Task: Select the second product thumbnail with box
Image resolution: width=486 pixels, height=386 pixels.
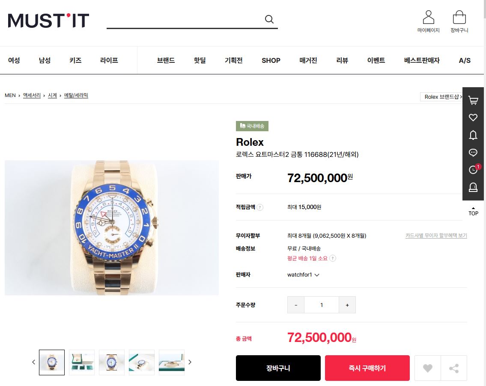Action: click(81, 362)
